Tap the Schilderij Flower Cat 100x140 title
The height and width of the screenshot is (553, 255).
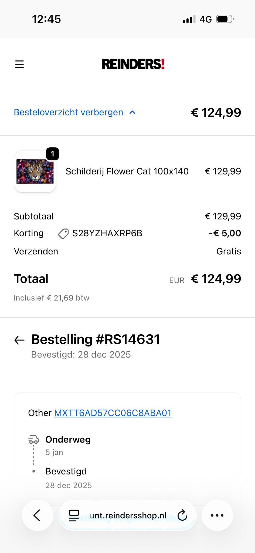pos(127,171)
